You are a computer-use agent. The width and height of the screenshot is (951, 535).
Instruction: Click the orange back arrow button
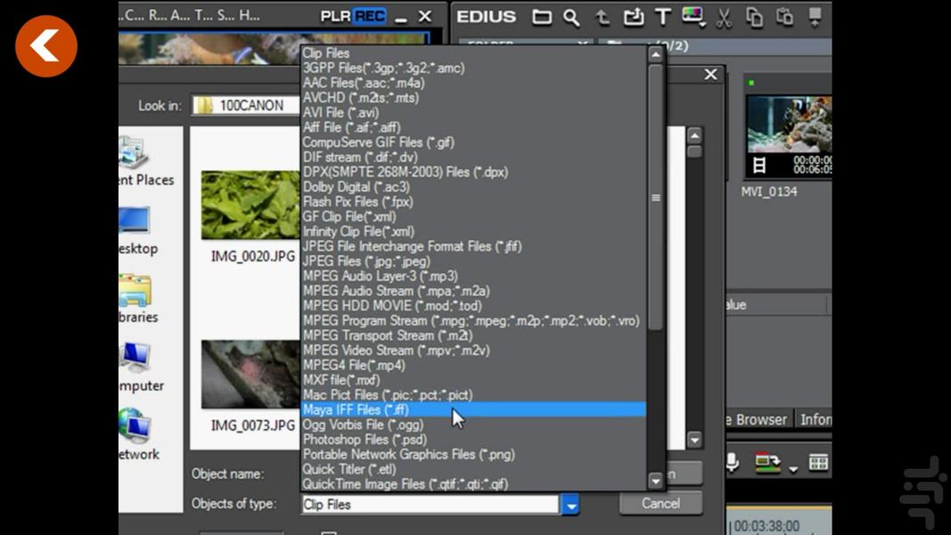[x=45, y=45]
